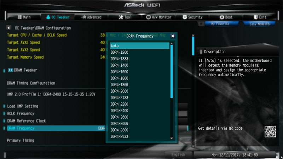Select the Load XMP Setting option
Screen dimensions: 283x159
click(x=23, y=106)
